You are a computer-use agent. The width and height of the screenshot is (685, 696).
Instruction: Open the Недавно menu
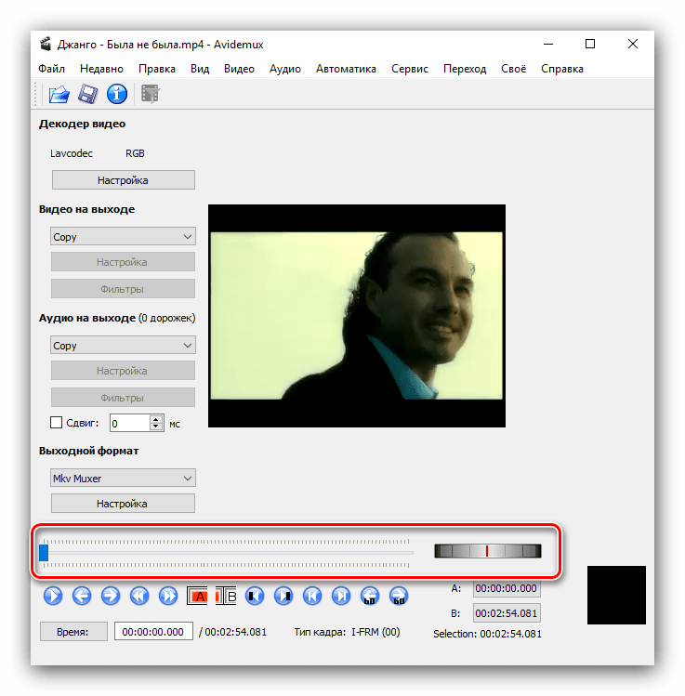[101, 69]
